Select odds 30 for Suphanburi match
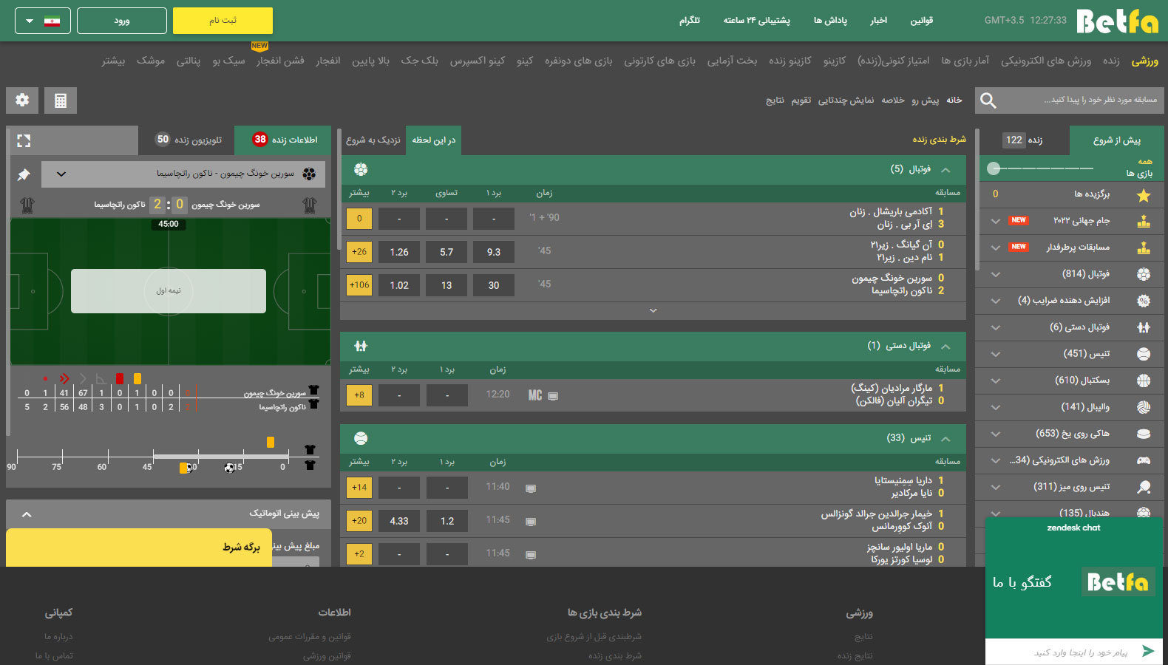Screen dimensions: 1168x665 point(494,285)
